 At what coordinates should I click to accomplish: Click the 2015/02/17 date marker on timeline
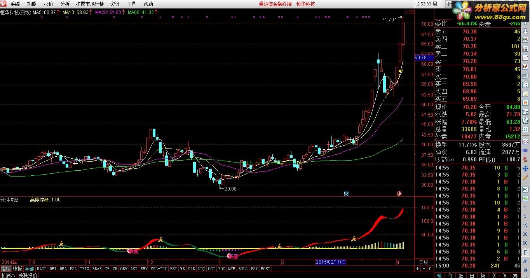click(330, 262)
